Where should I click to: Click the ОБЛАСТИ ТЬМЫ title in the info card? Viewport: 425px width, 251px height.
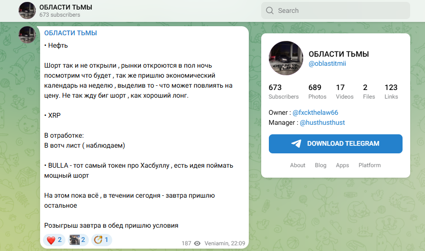click(339, 54)
